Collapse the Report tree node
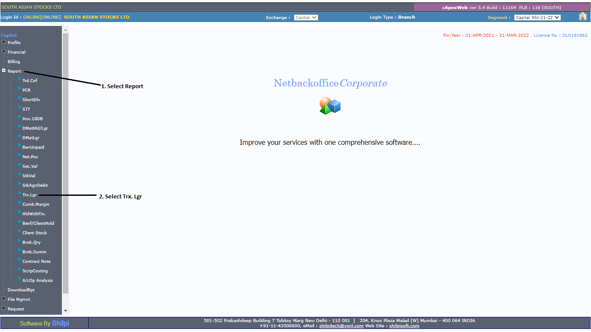This screenshot has height=332, width=591. pos(4,70)
